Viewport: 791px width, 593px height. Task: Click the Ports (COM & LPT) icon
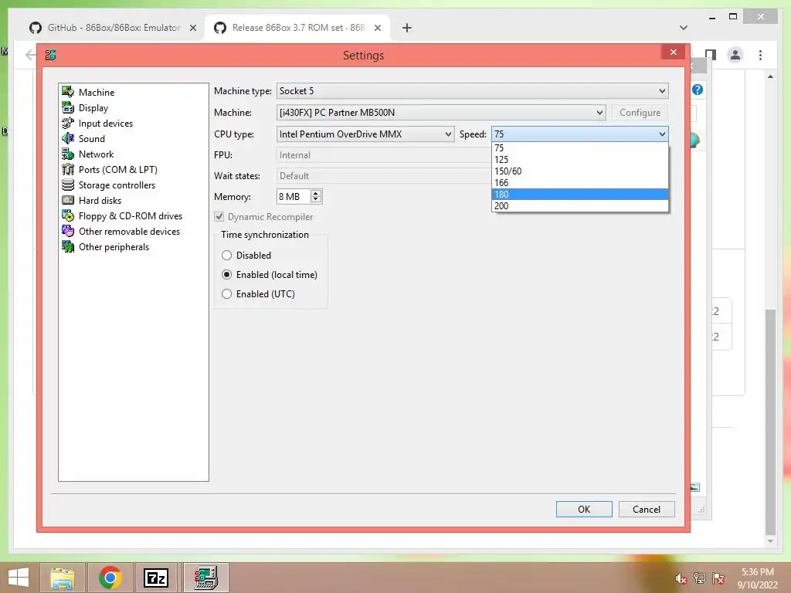[68, 169]
